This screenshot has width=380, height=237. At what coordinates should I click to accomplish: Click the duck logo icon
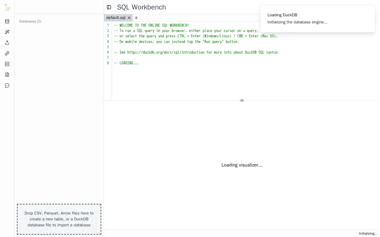pos(7,7)
